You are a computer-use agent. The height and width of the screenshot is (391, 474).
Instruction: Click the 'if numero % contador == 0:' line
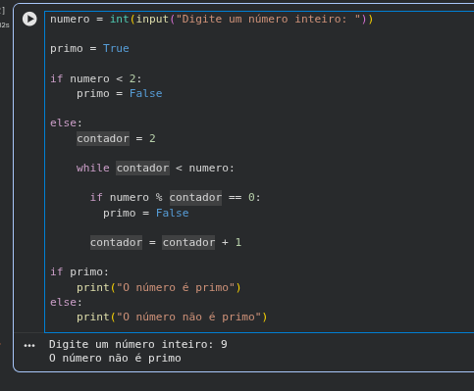[x=175, y=197]
